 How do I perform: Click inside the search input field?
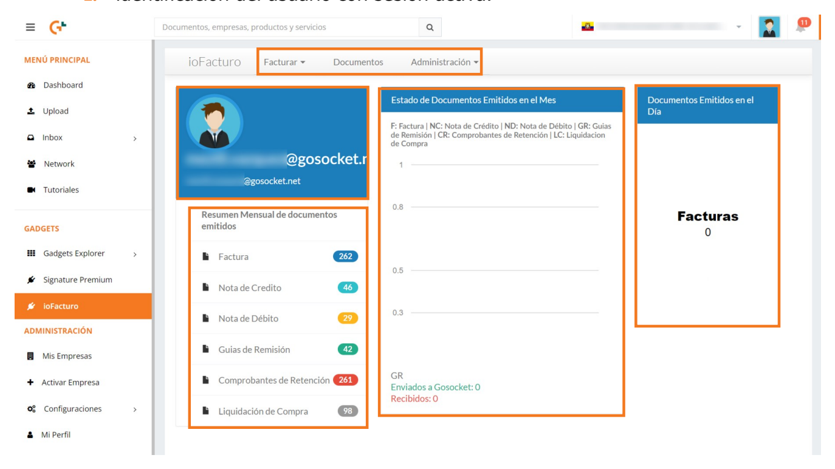coord(287,27)
